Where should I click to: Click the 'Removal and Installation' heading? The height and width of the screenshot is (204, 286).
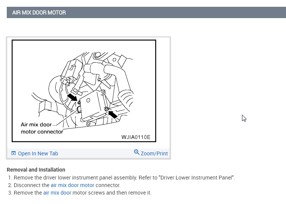[x=36, y=170]
